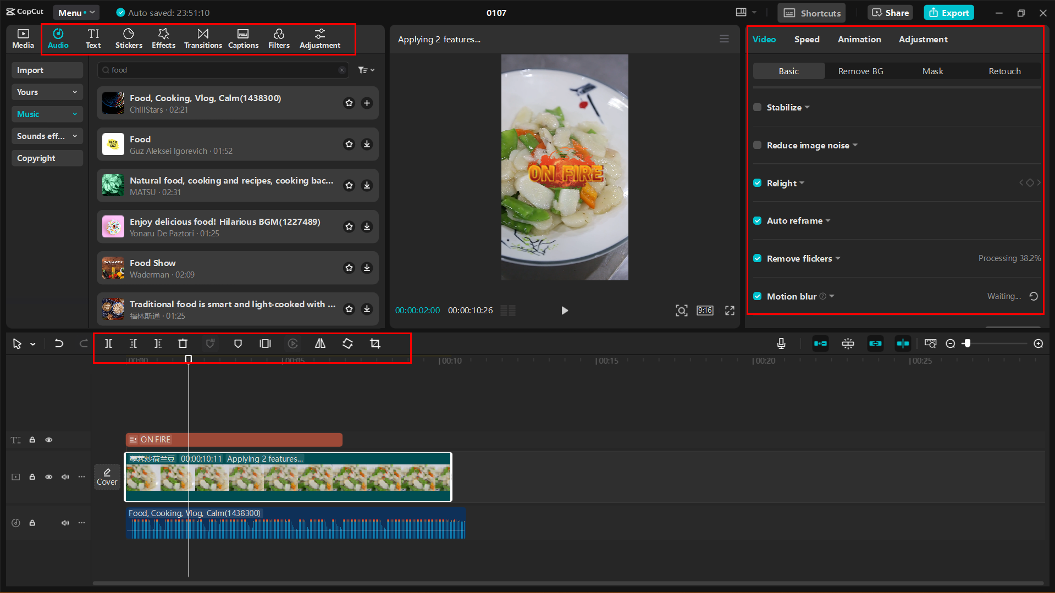
Task: Open the Captions panel
Action: [243, 38]
